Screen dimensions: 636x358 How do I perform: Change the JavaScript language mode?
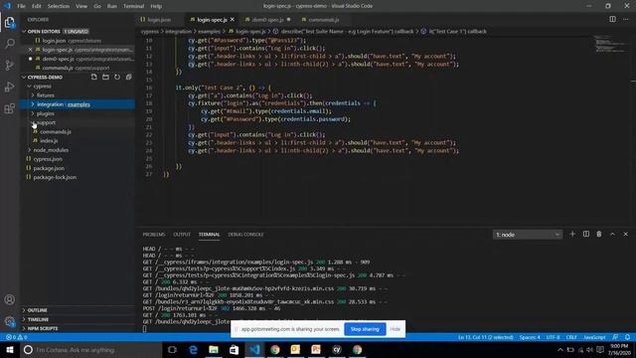[x=594, y=337]
